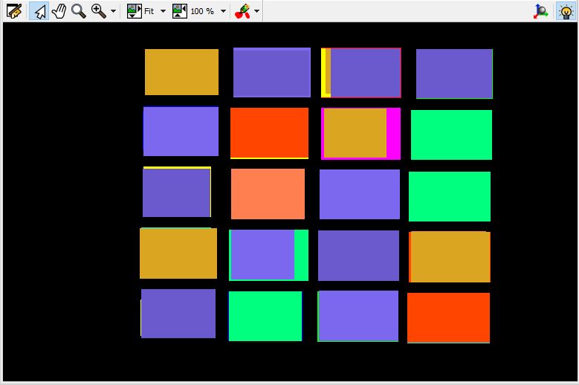Open the colored pencil dropdown arrow

[x=256, y=11]
